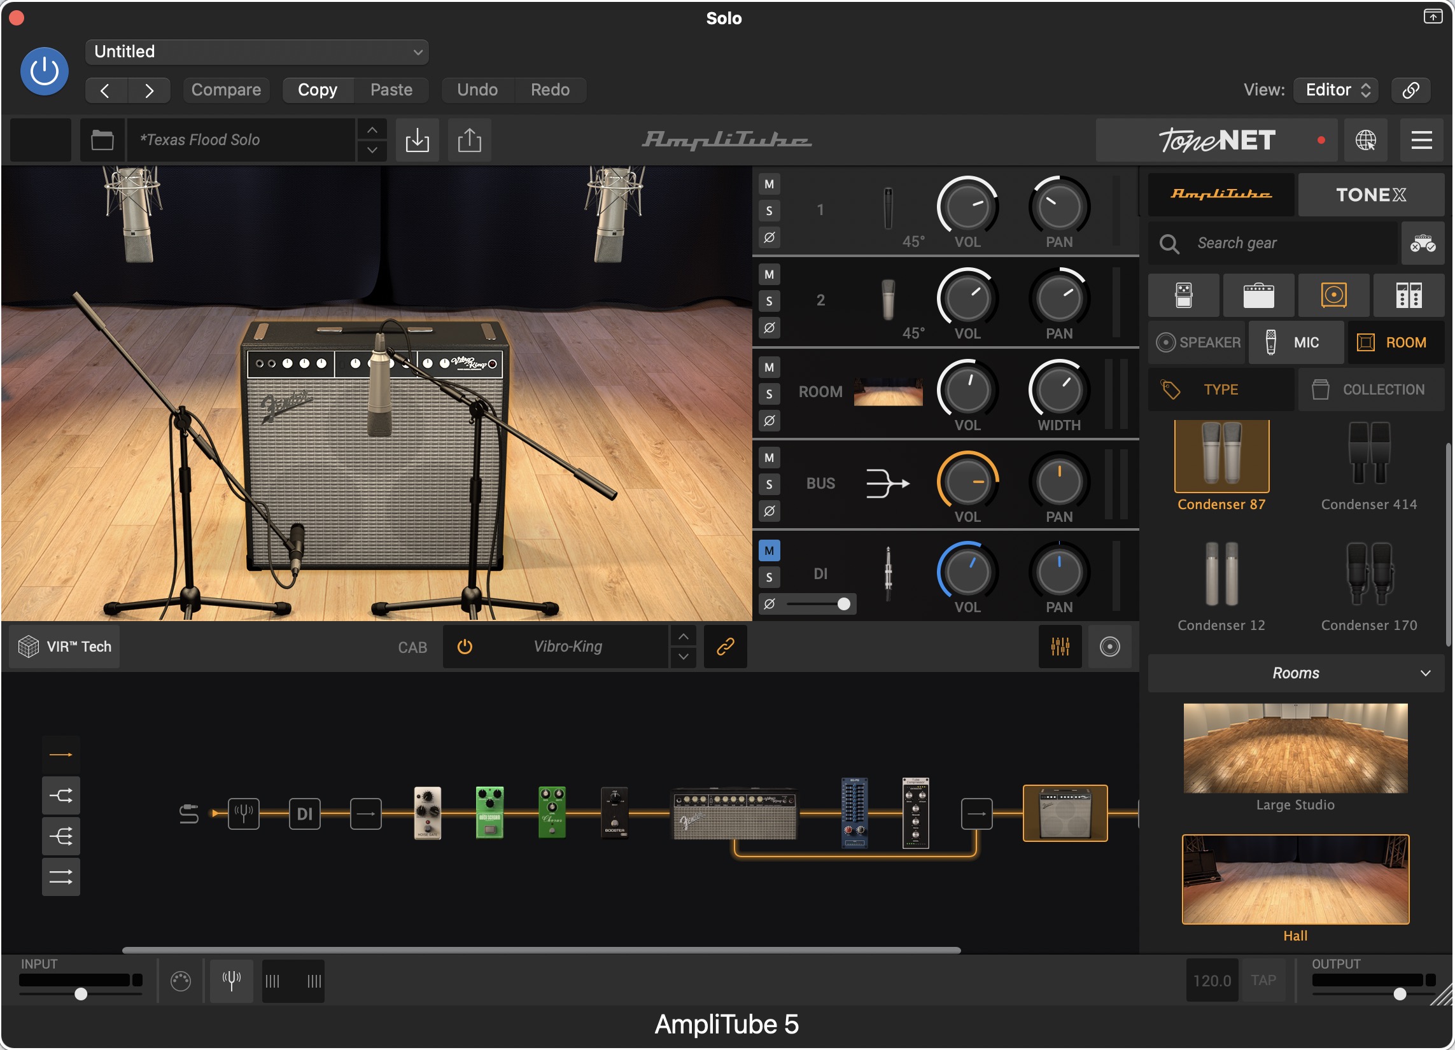Click the Compare button

[x=226, y=90]
